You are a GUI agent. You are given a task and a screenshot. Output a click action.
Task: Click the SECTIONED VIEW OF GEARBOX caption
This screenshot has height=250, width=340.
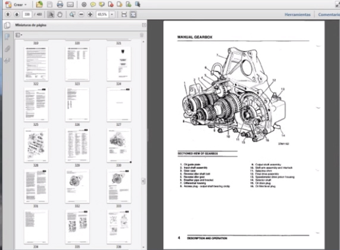tap(198, 153)
